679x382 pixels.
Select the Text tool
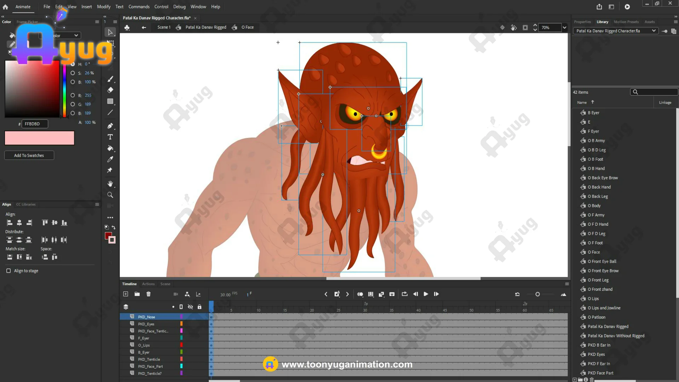click(110, 137)
